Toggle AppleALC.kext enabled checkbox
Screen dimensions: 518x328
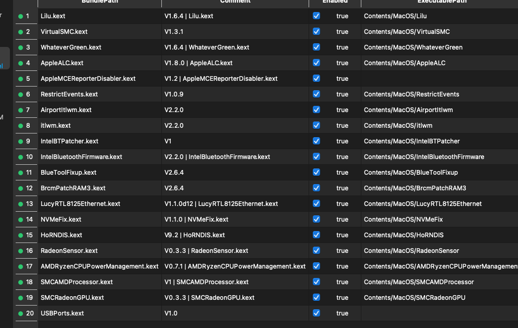click(316, 63)
